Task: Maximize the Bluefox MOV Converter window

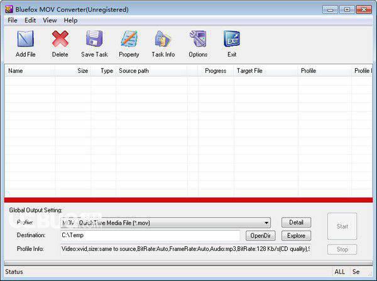Action: (x=347, y=10)
